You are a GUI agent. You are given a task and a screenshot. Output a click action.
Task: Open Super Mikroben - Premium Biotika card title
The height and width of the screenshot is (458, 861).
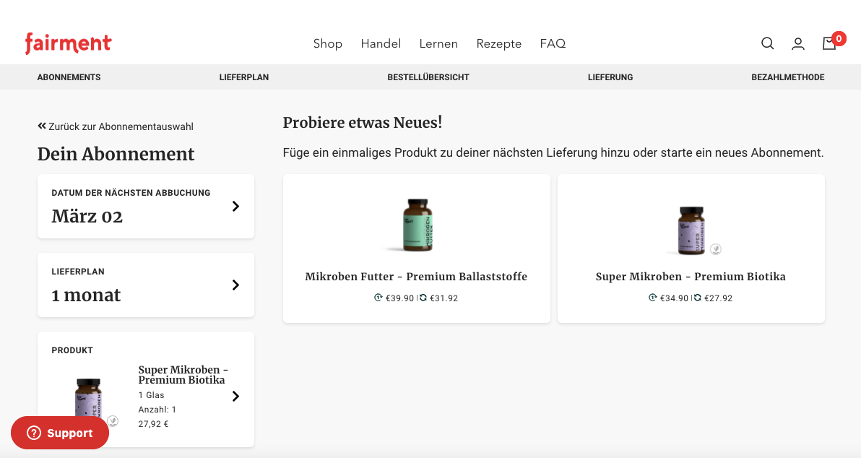coord(691,276)
